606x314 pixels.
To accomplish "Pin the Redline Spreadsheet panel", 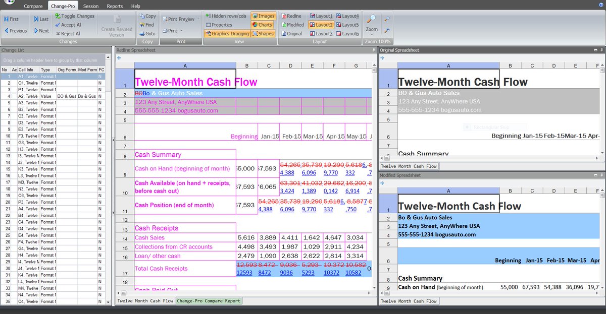I will pyautogui.click(x=374, y=50).
